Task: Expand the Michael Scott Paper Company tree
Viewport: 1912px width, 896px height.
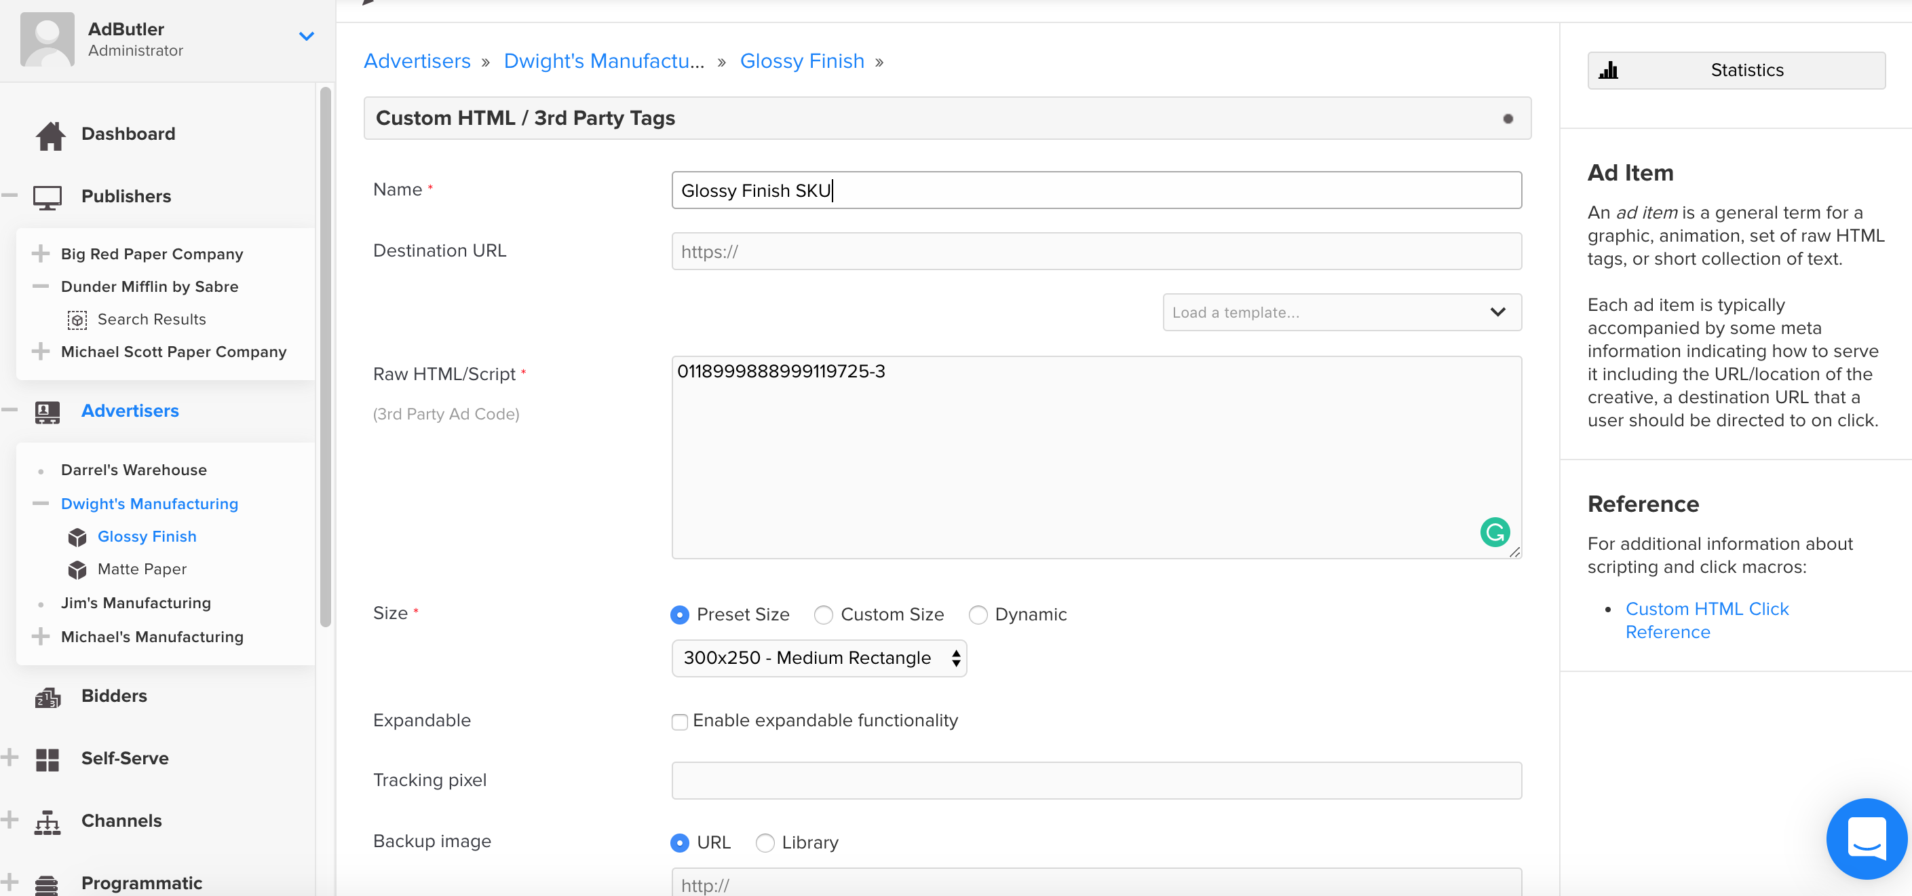Action: [x=41, y=352]
